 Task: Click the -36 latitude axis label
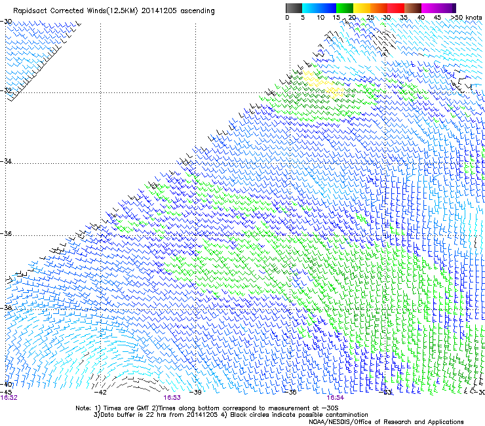pos(6,233)
